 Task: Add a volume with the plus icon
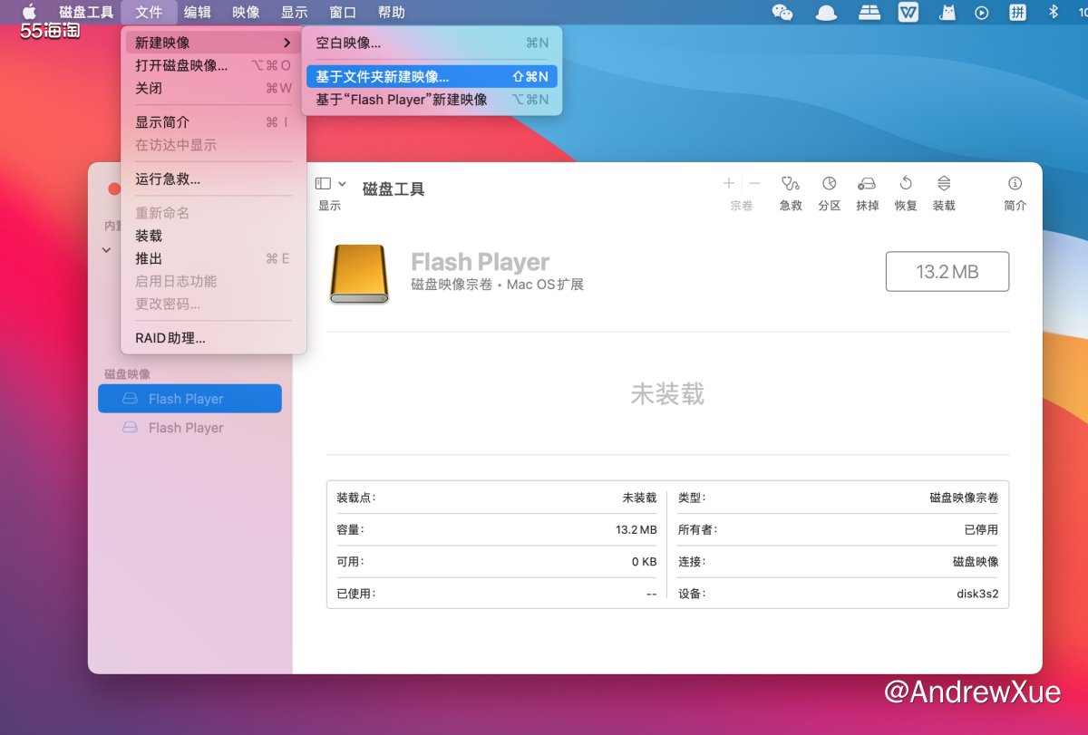(x=729, y=183)
